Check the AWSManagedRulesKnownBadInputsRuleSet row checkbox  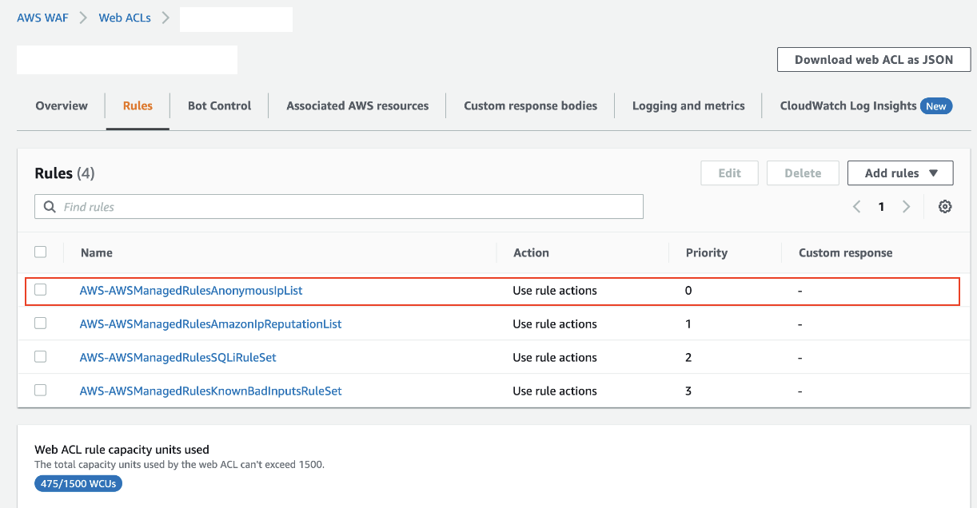[41, 391]
